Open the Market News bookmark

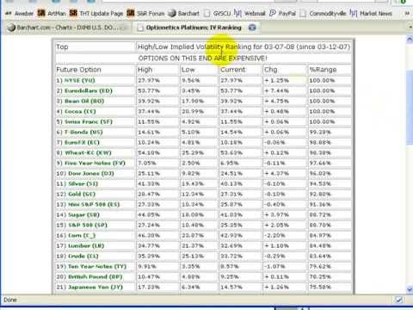click(x=371, y=14)
